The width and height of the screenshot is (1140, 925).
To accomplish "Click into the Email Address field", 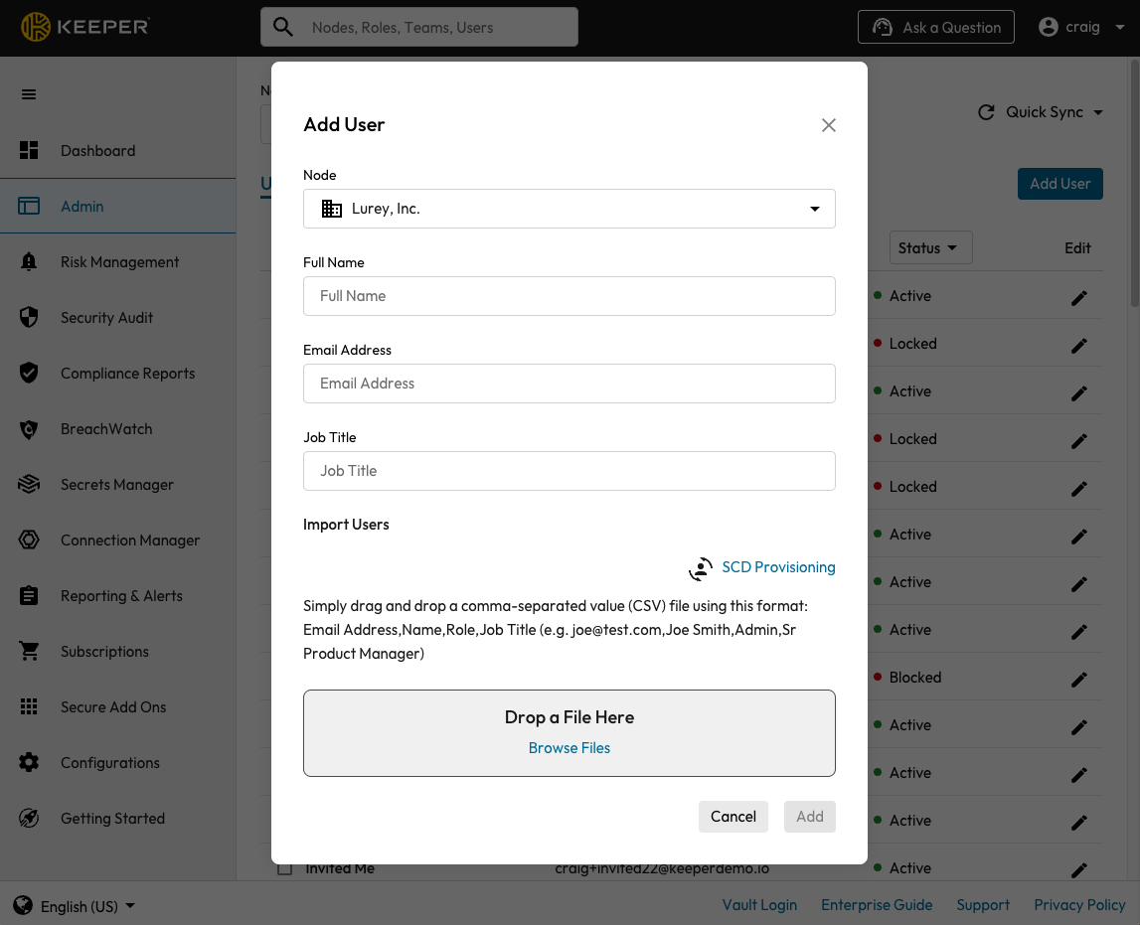I will (x=569, y=384).
